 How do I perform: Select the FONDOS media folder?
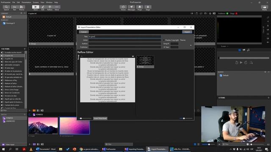pos(14,118)
